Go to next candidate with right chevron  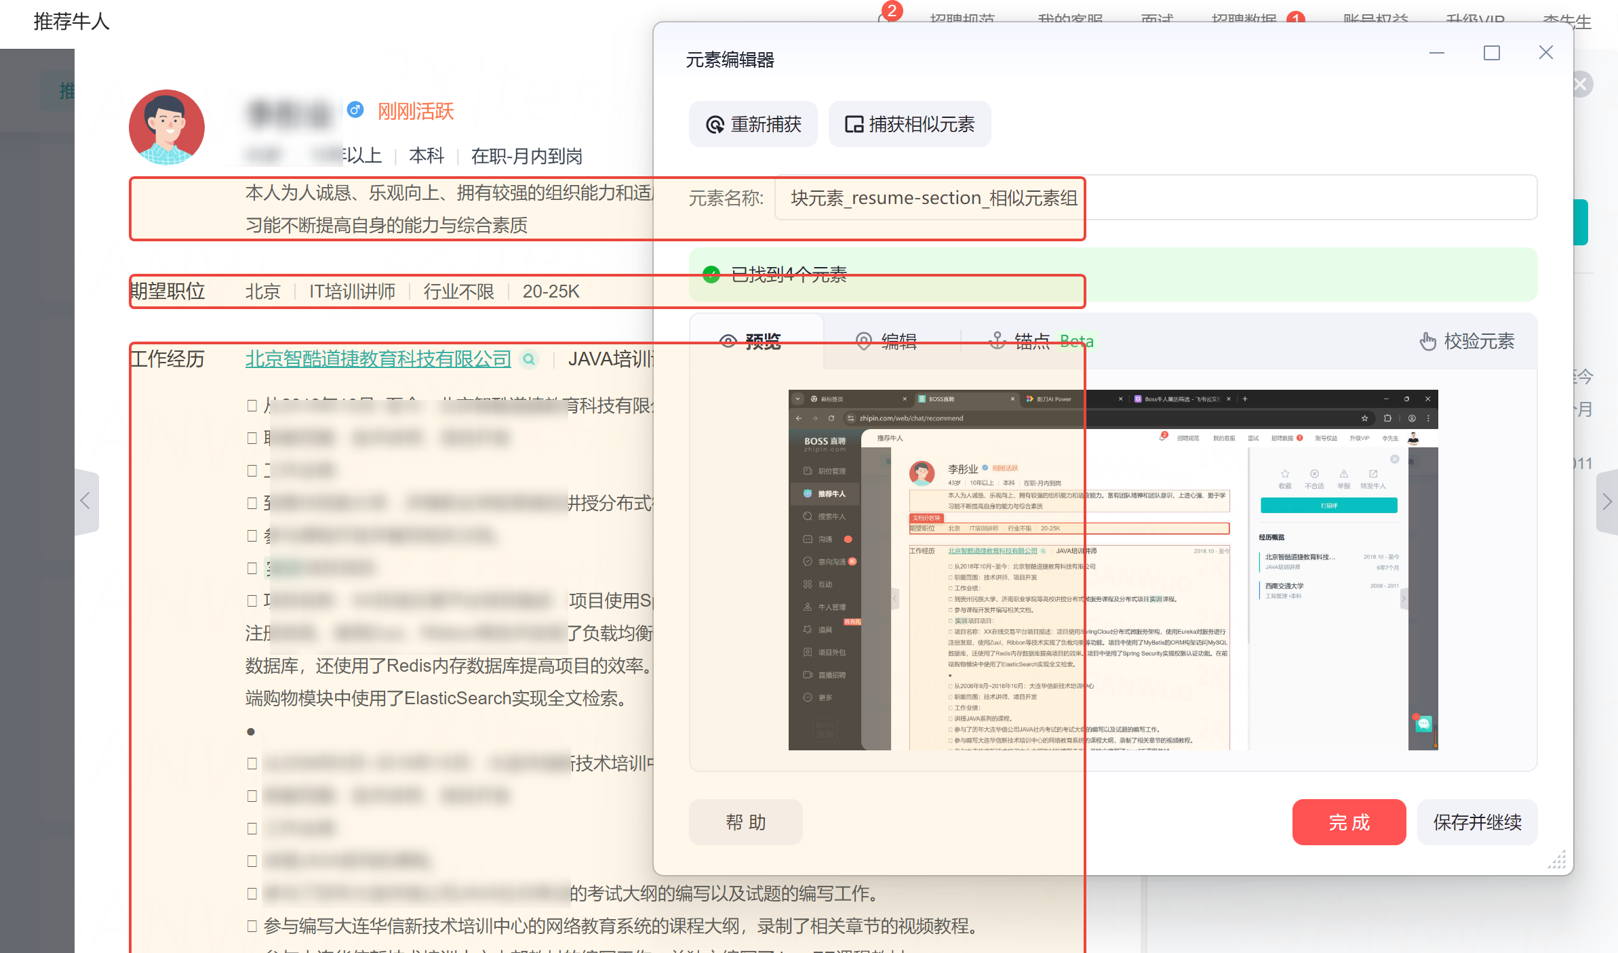coord(1606,502)
